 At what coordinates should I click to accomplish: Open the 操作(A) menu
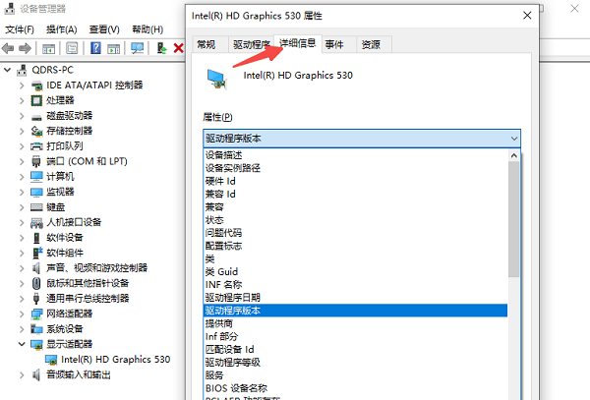click(x=62, y=29)
